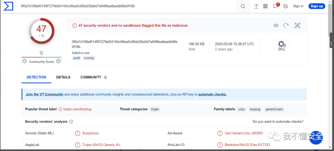Click the Security vendors' analysis info icon

(x=71, y=122)
